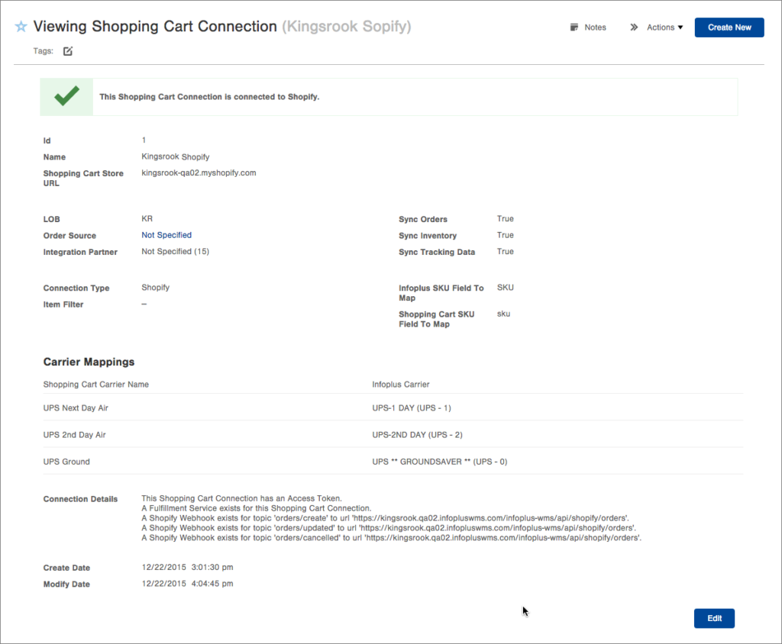The image size is (782, 644).
Task: Click the UPS ** GROUNDSAVER ** cell
Action: click(x=439, y=462)
